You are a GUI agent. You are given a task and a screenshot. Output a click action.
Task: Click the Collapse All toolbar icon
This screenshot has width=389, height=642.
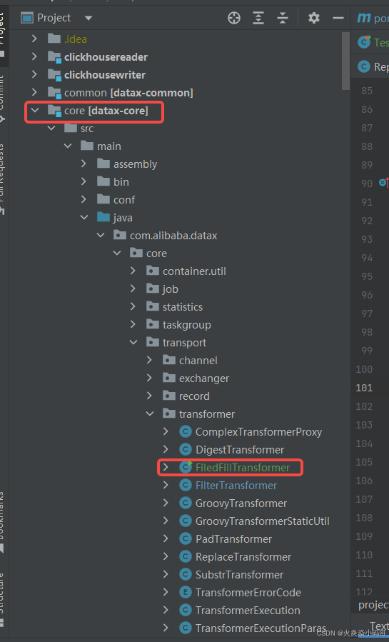coord(283,18)
